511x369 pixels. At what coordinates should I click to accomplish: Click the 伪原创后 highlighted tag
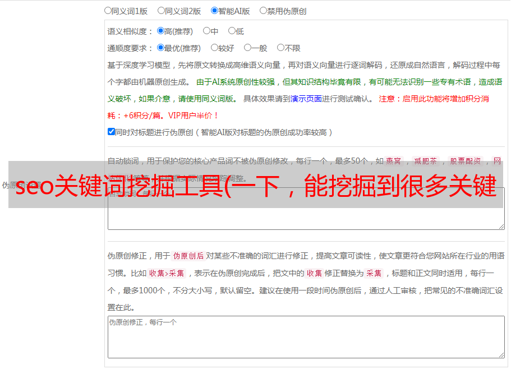[188, 256]
